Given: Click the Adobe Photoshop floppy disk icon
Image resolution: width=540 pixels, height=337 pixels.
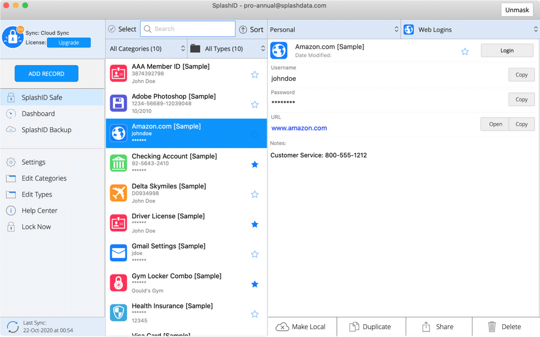Looking at the screenshot, I should (119, 104).
